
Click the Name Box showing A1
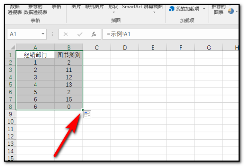coord(26,34)
